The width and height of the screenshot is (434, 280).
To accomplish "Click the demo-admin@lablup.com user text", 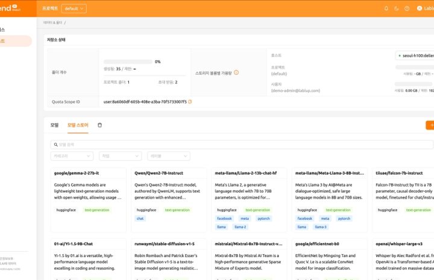I will (x=295, y=91).
